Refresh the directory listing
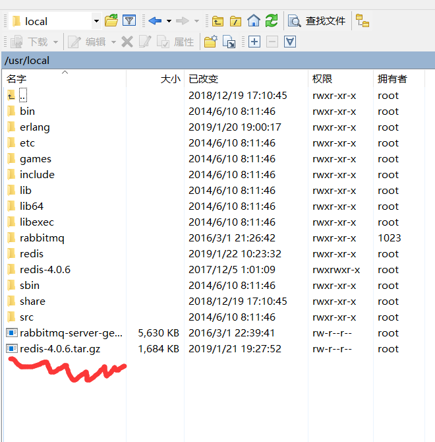Viewport: 435px width, 442px height. coord(272,21)
